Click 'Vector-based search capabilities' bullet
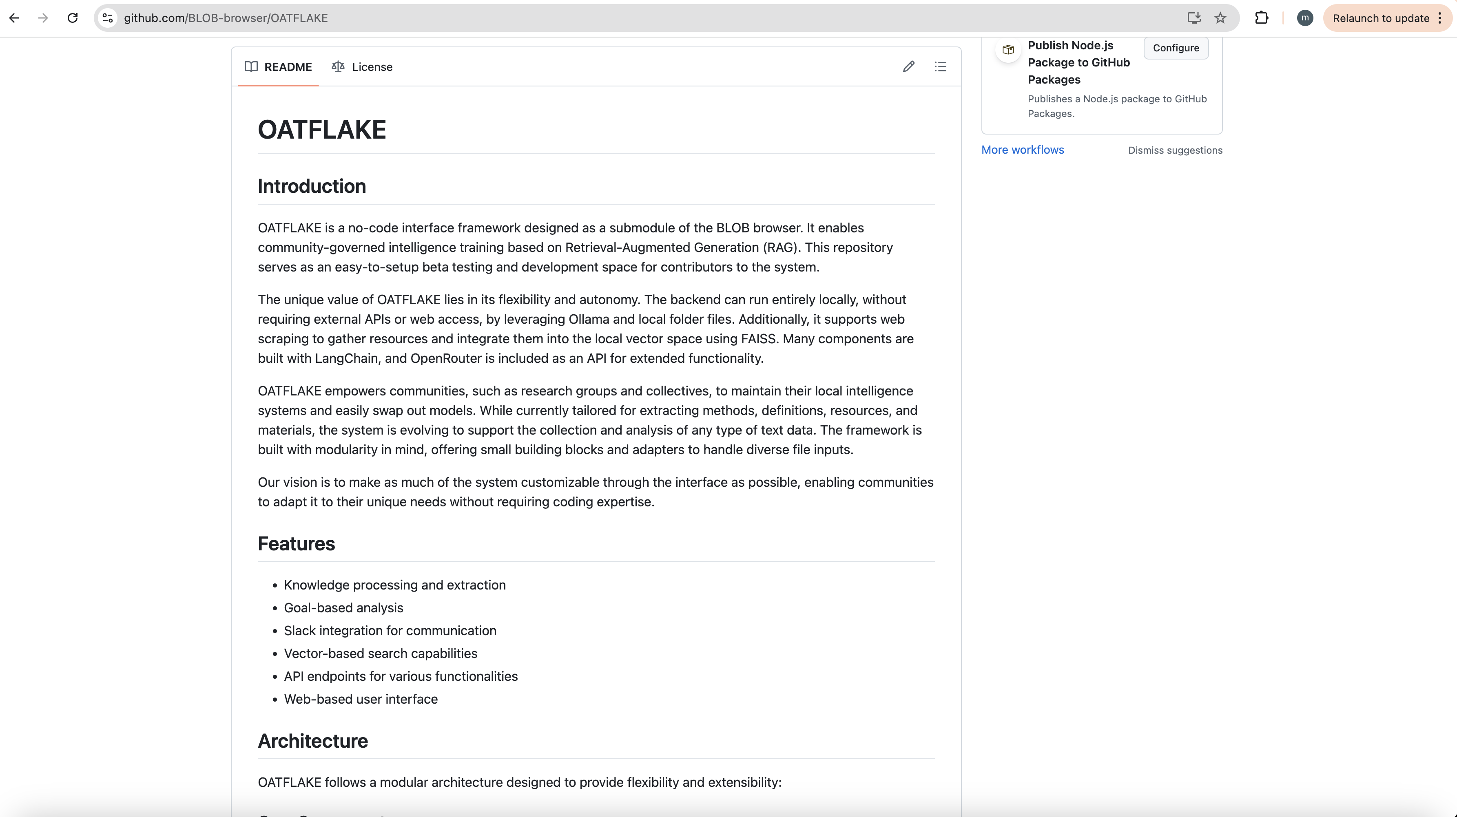 [381, 654]
